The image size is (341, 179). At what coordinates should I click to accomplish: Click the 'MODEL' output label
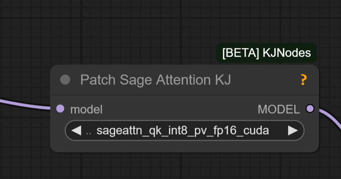tap(279, 109)
